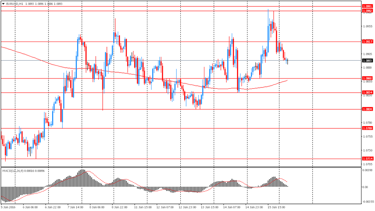Click the 1.0955 price scale value

pyautogui.click(x=367, y=27)
